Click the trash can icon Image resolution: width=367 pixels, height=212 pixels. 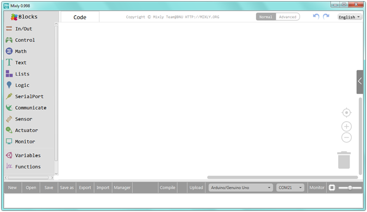pos(344,160)
